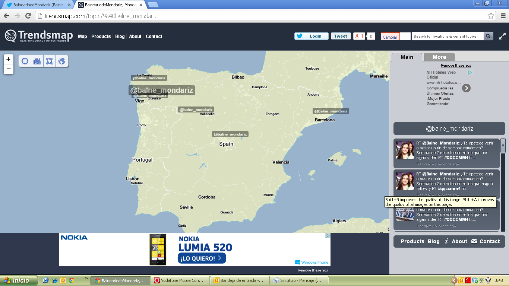Open the Windows Inicio start button
Viewport: 509px width, 286px height.
[19, 280]
